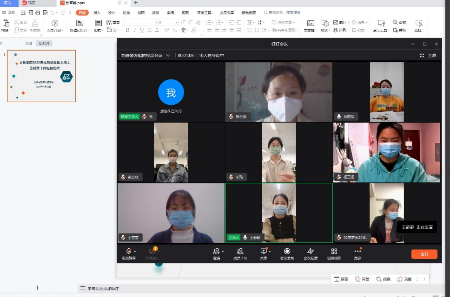Select slide 1 thumbnail in the panel

coord(41,76)
